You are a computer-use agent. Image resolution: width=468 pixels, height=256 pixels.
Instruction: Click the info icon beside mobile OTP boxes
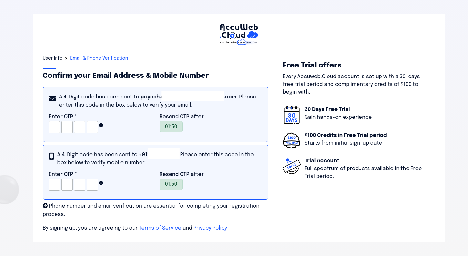[x=101, y=183]
